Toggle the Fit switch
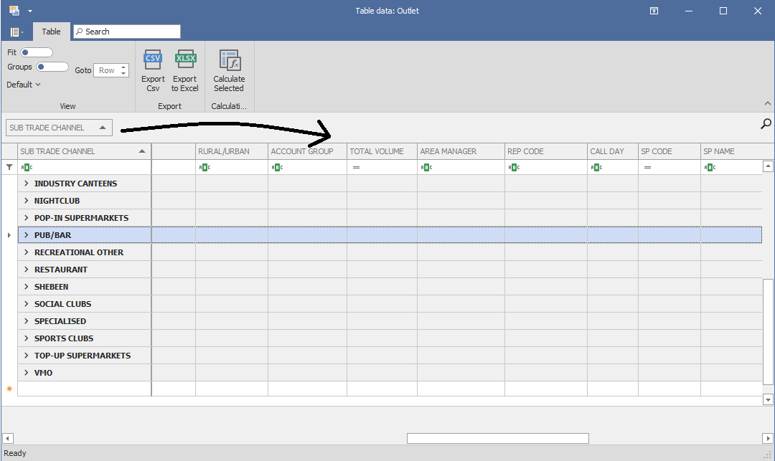Screen dimensions: 775x461 (x=36, y=52)
